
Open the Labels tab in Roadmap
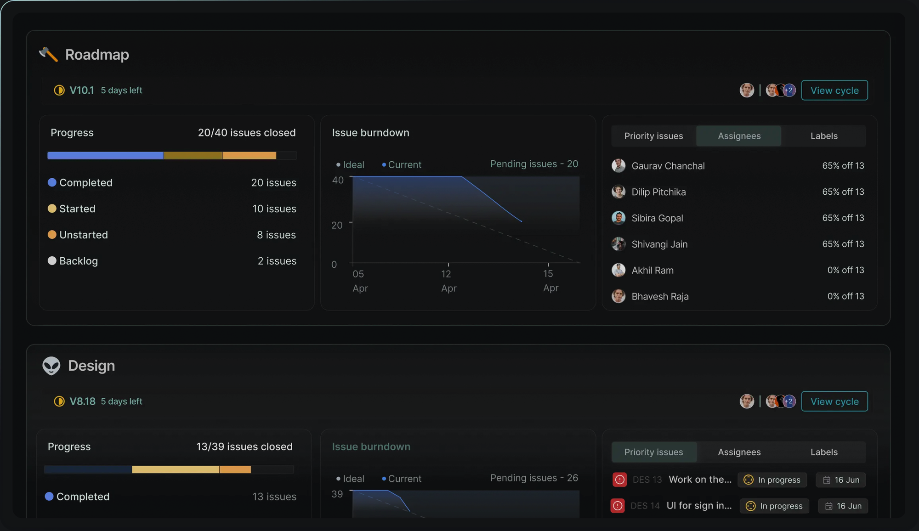[824, 136]
